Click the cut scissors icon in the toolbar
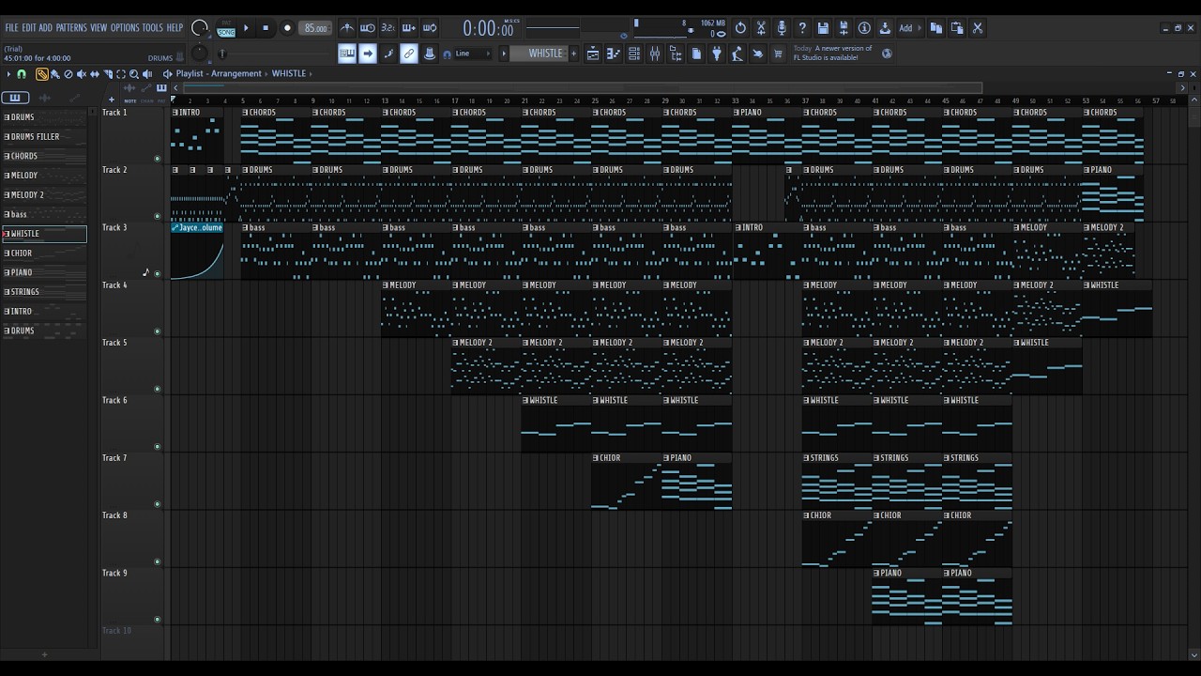 point(977,28)
